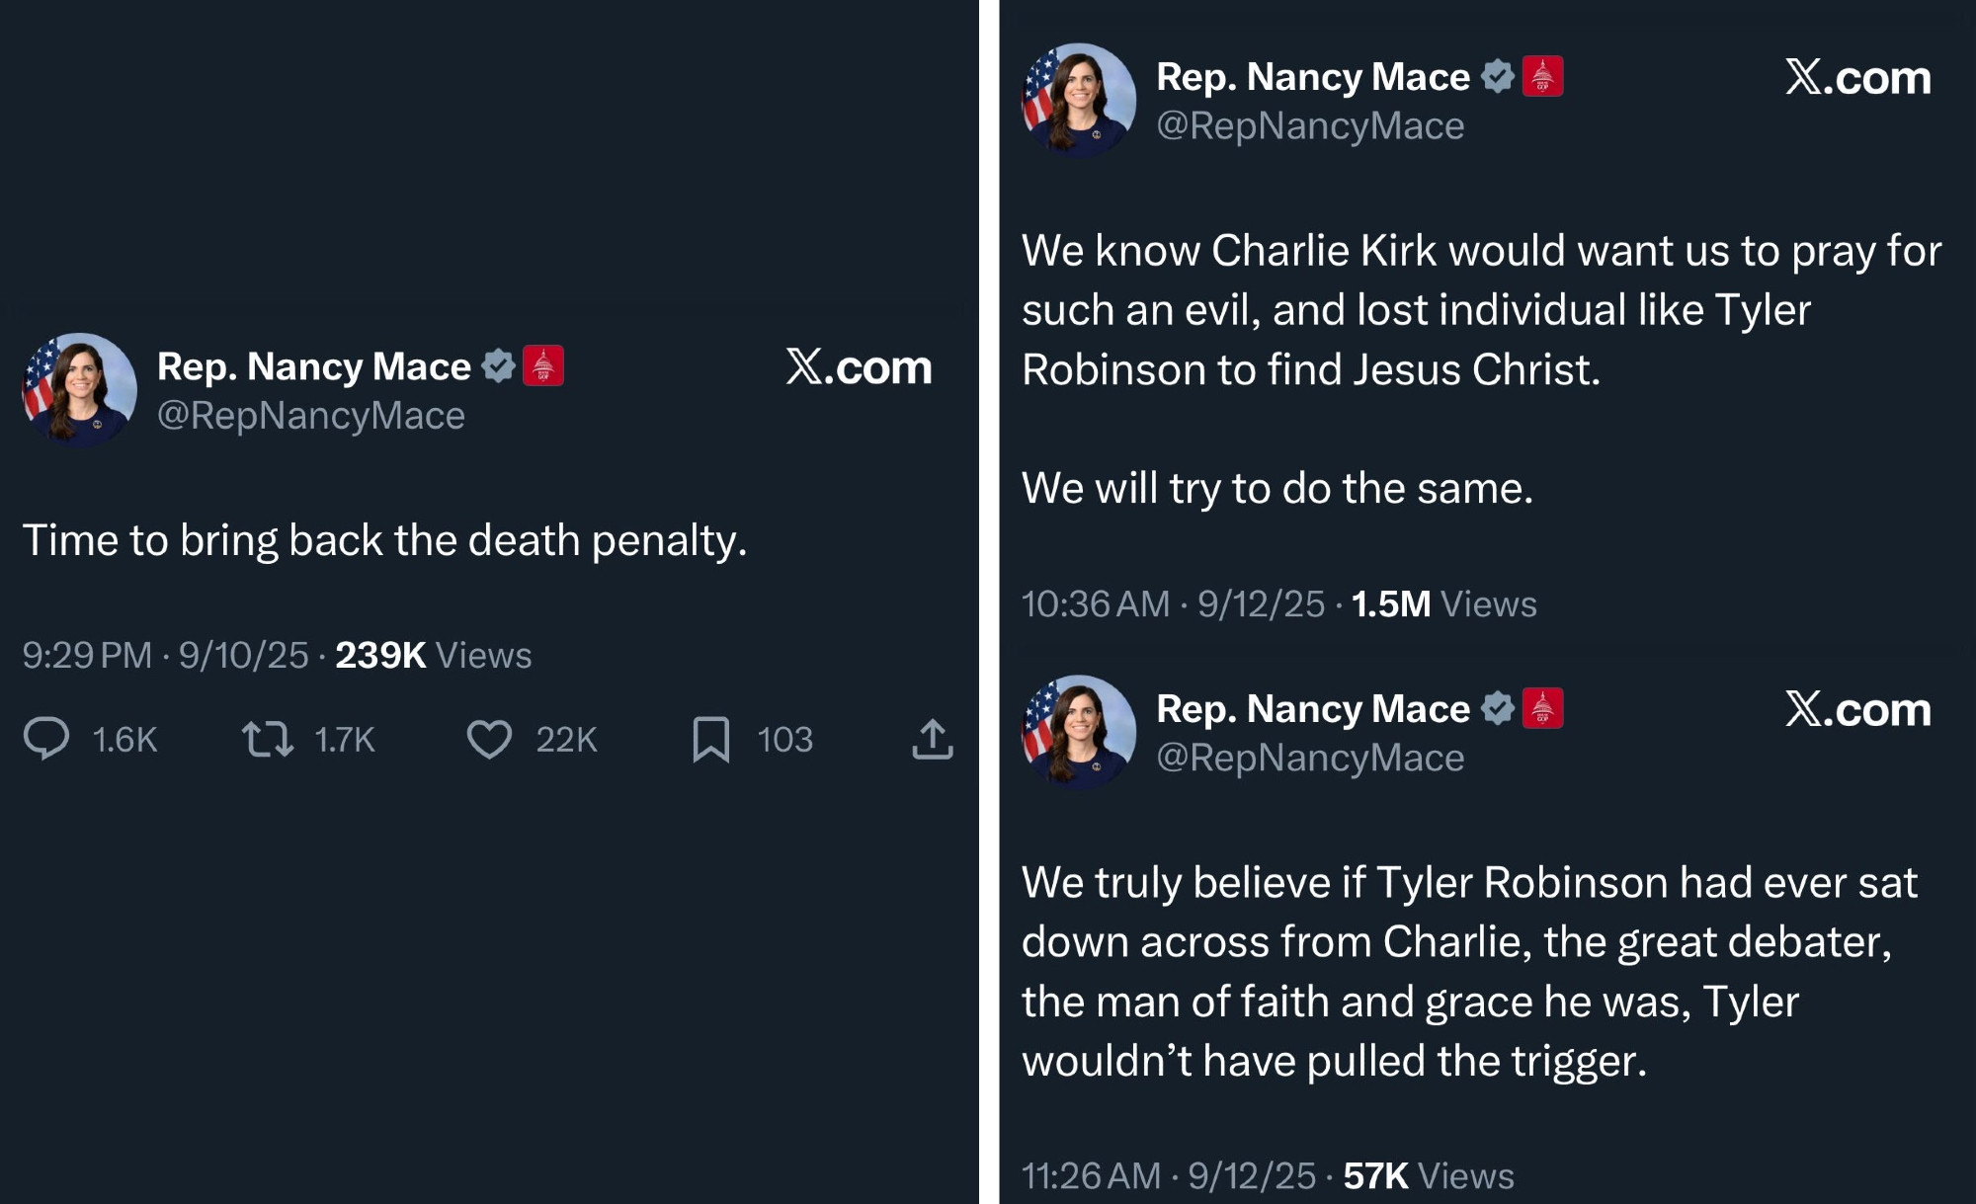Click the Rep. Nancy Mace name on the death penalty tweet
Image resolution: width=1976 pixels, height=1204 pixels.
314,366
